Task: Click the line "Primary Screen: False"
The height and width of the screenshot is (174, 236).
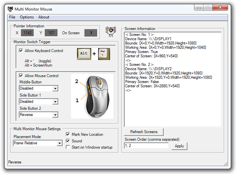Action: point(142,82)
